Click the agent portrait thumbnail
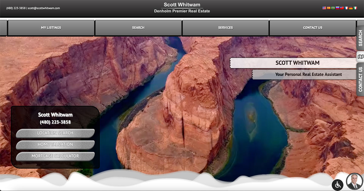364x191 pixels. 354,182
